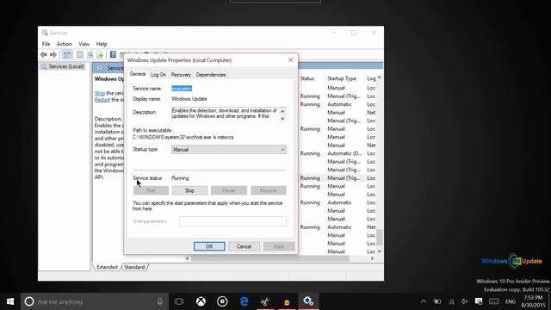Activate the Cortana microphone icon
This screenshot has width=551, height=310.
tap(160, 301)
